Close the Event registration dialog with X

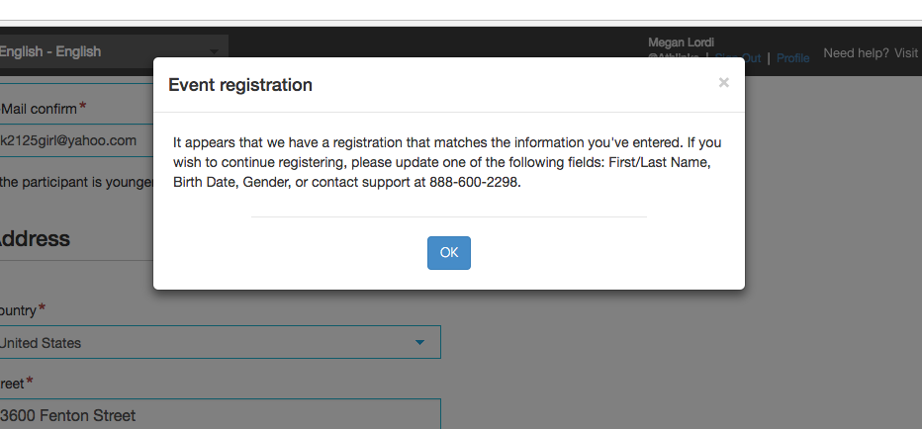pyautogui.click(x=724, y=83)
